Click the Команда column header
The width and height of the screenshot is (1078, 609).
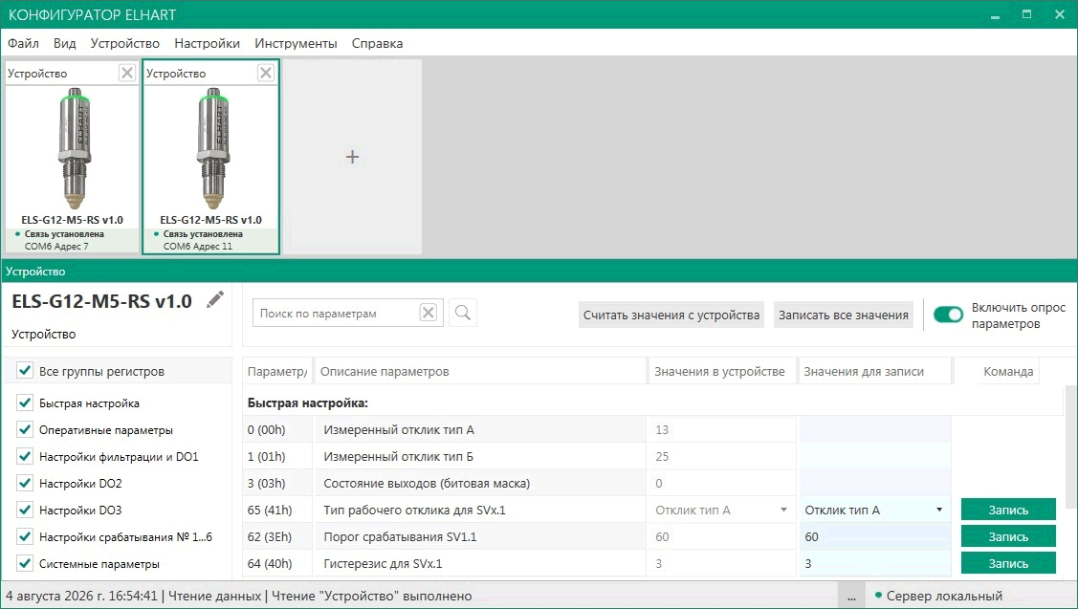point(1008,371)
